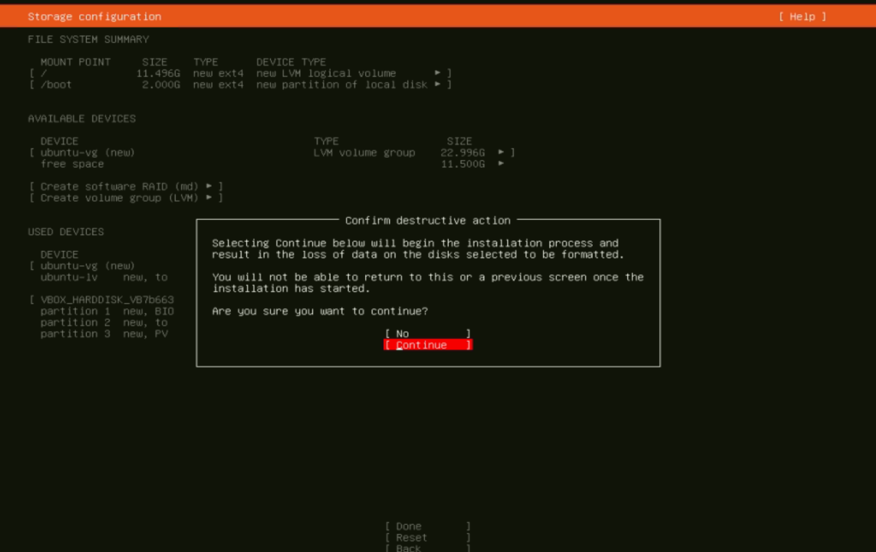
Task: Select the ubuntu-lv logical volume entry
Action: tap(104, 277)
